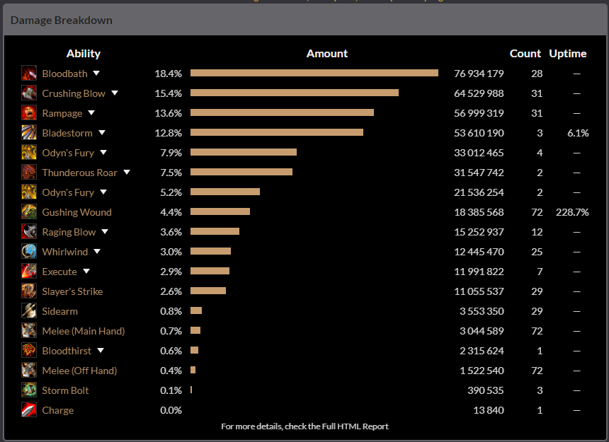Expand the Execute row arrow
Image resolution: width=609 pixels, height=442 pixels.
[x=86, y=272]
